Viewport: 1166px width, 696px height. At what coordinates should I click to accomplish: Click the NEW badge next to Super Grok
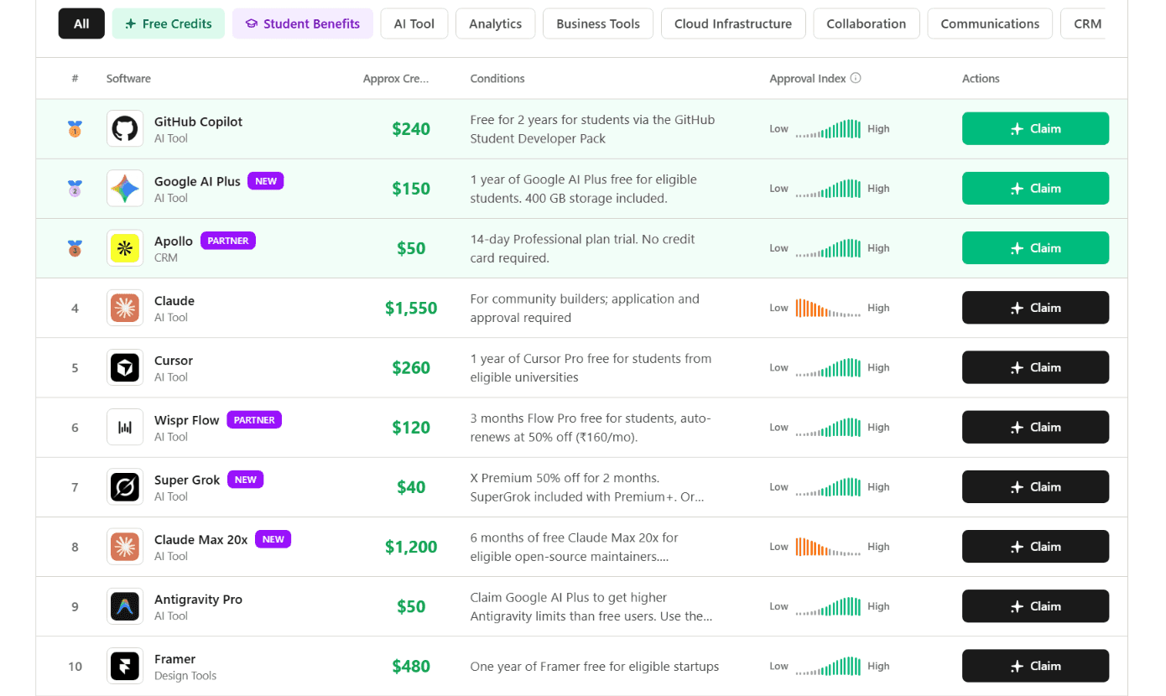(x=246, y=480)
